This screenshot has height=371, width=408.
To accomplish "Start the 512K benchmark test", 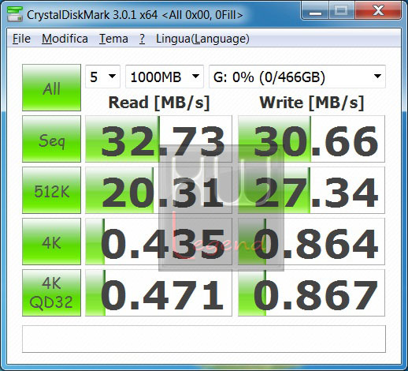I will 51,190.
